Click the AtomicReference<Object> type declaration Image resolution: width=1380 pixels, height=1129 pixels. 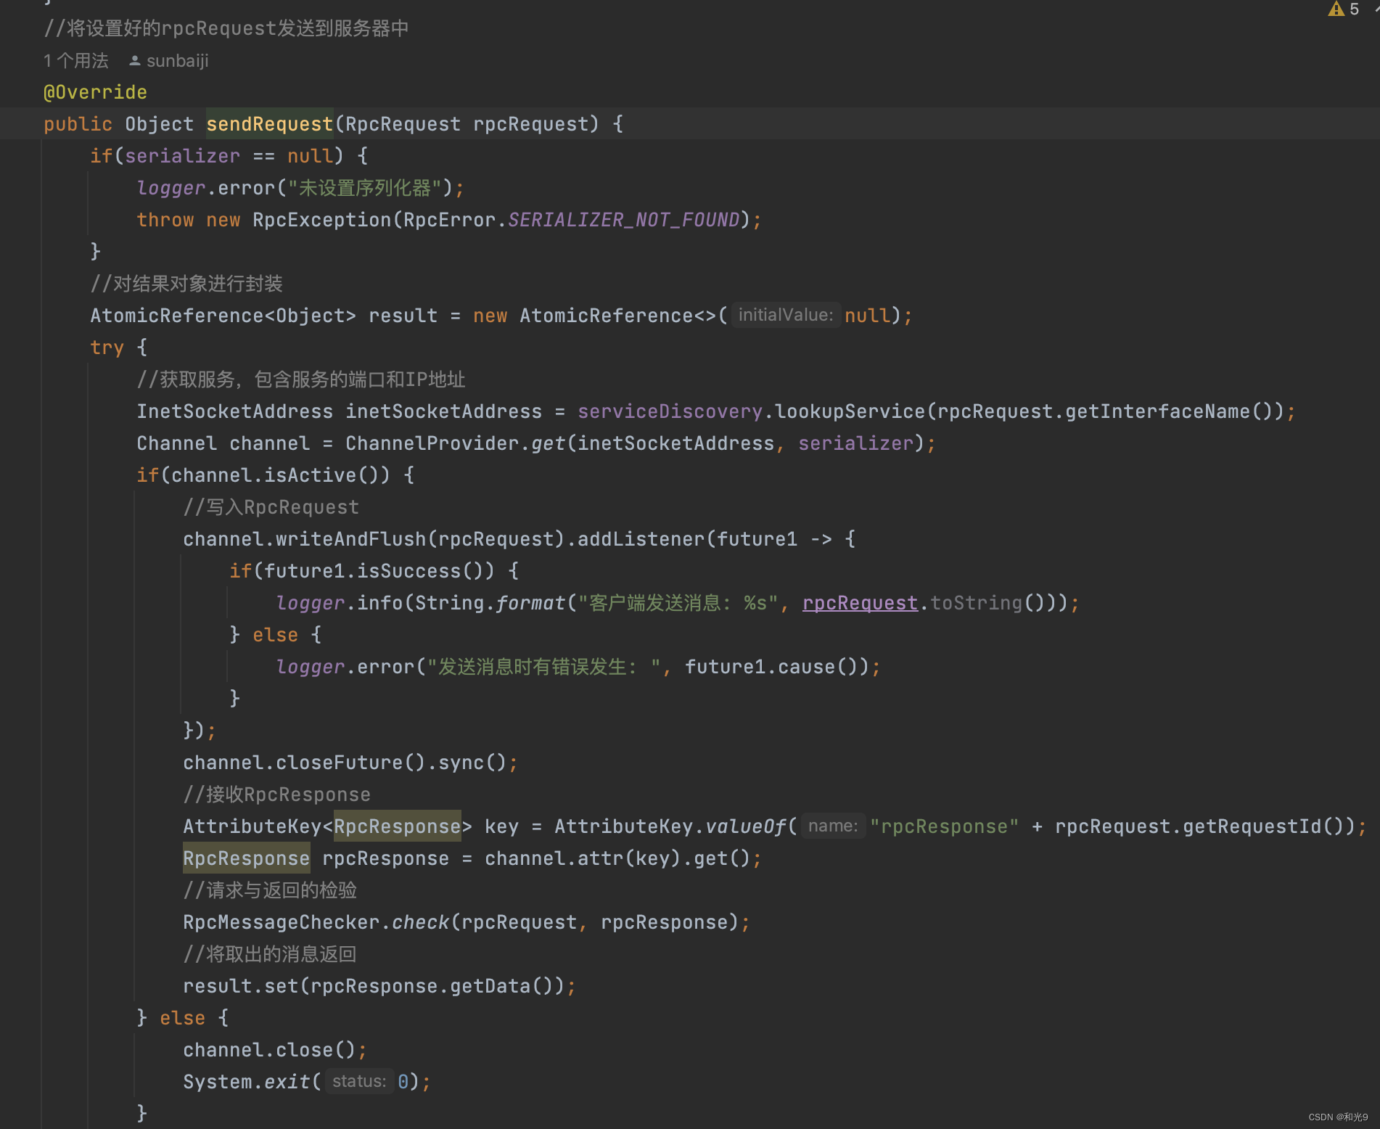pos(223,316)
